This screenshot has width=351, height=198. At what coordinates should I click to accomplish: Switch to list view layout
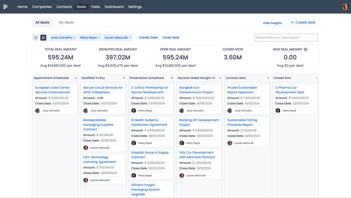(35, 37)
